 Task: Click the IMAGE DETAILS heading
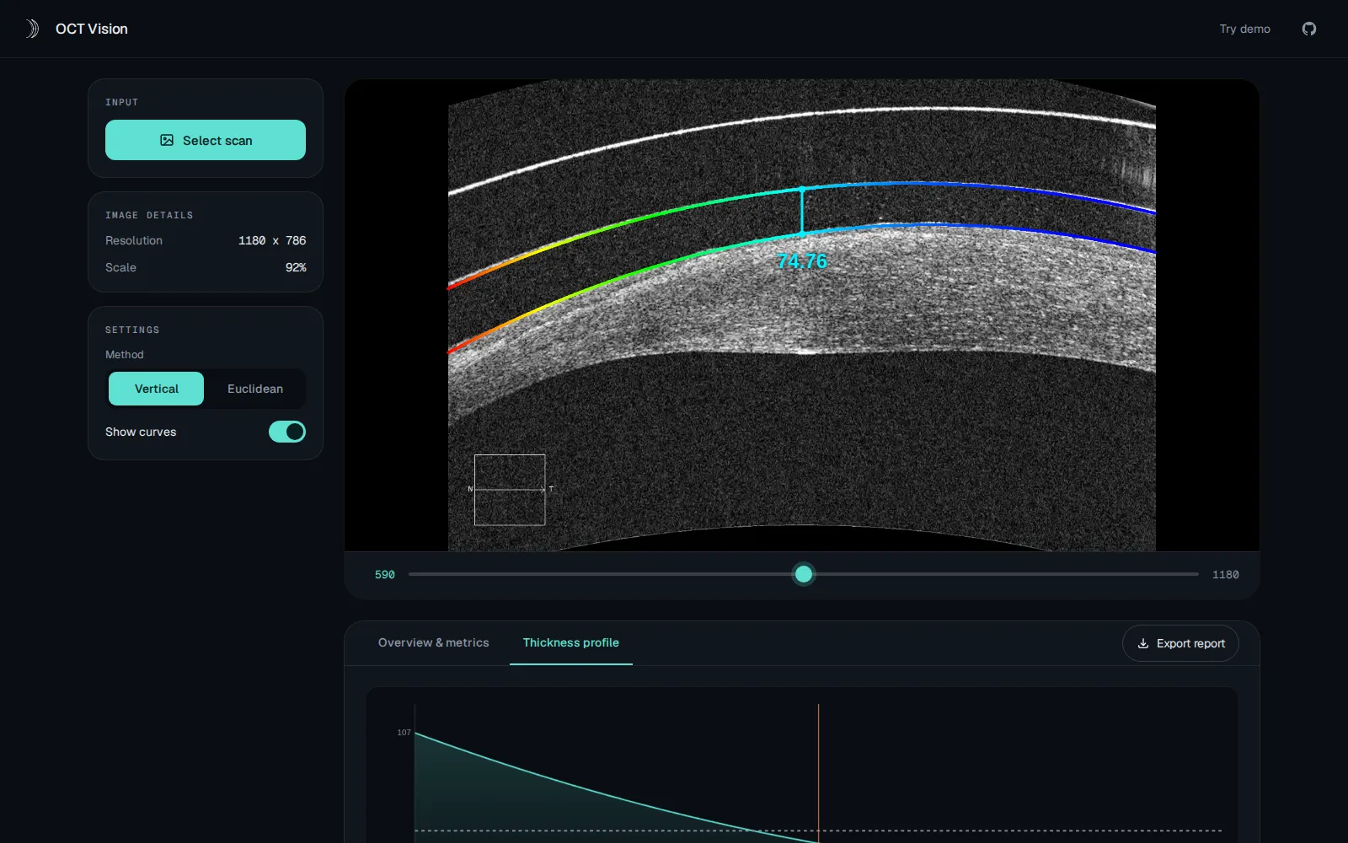point(149,216)
